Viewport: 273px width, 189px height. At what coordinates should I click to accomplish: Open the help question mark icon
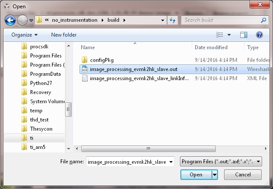[x=259, y=34]
